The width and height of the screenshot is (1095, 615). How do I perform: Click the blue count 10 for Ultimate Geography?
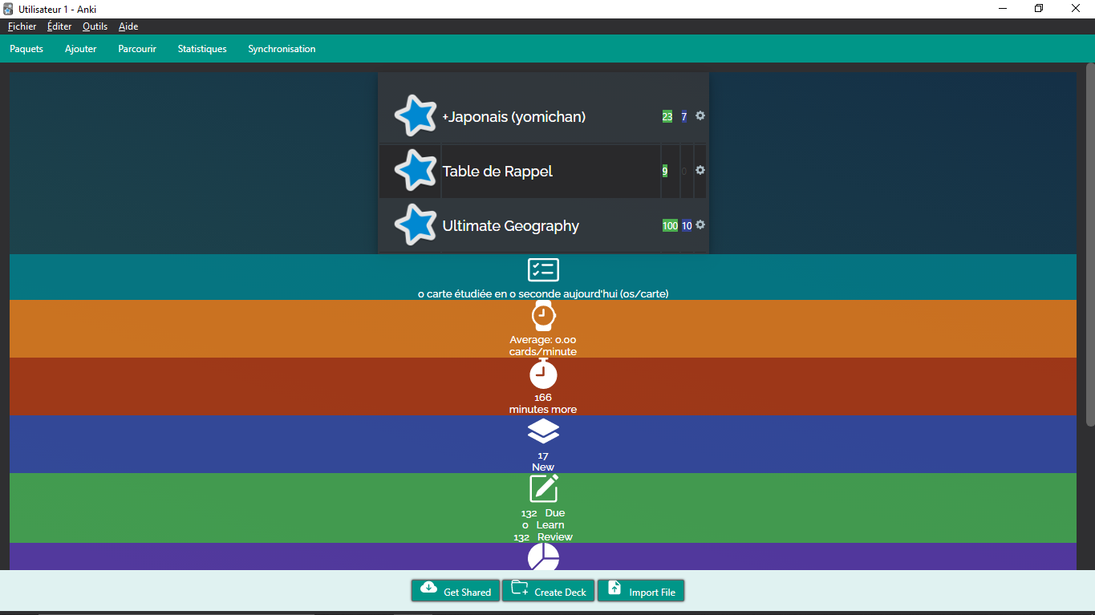[x=687, y=225]
